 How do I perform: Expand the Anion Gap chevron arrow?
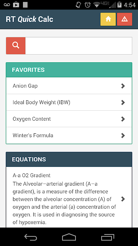[x=123, y=86]
